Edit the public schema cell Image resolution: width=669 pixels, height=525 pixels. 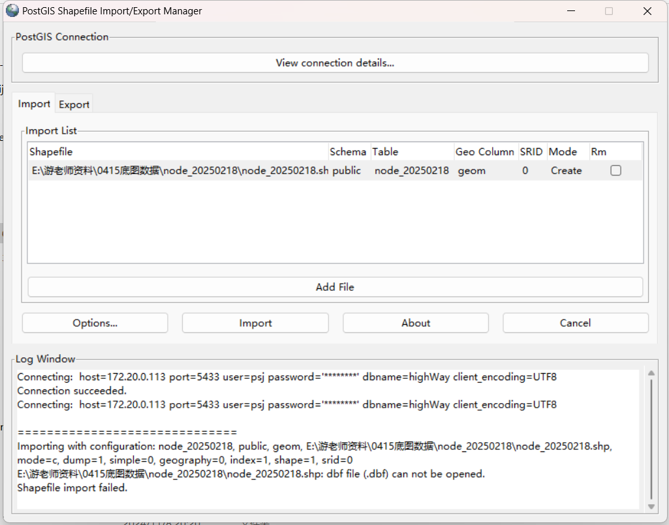coord(350,171)
